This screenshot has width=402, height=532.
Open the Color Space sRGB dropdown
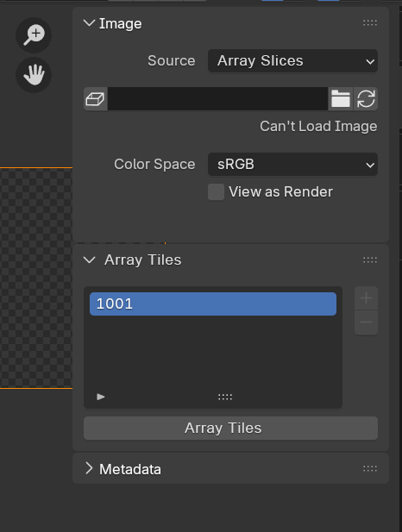tap(292, 165)
